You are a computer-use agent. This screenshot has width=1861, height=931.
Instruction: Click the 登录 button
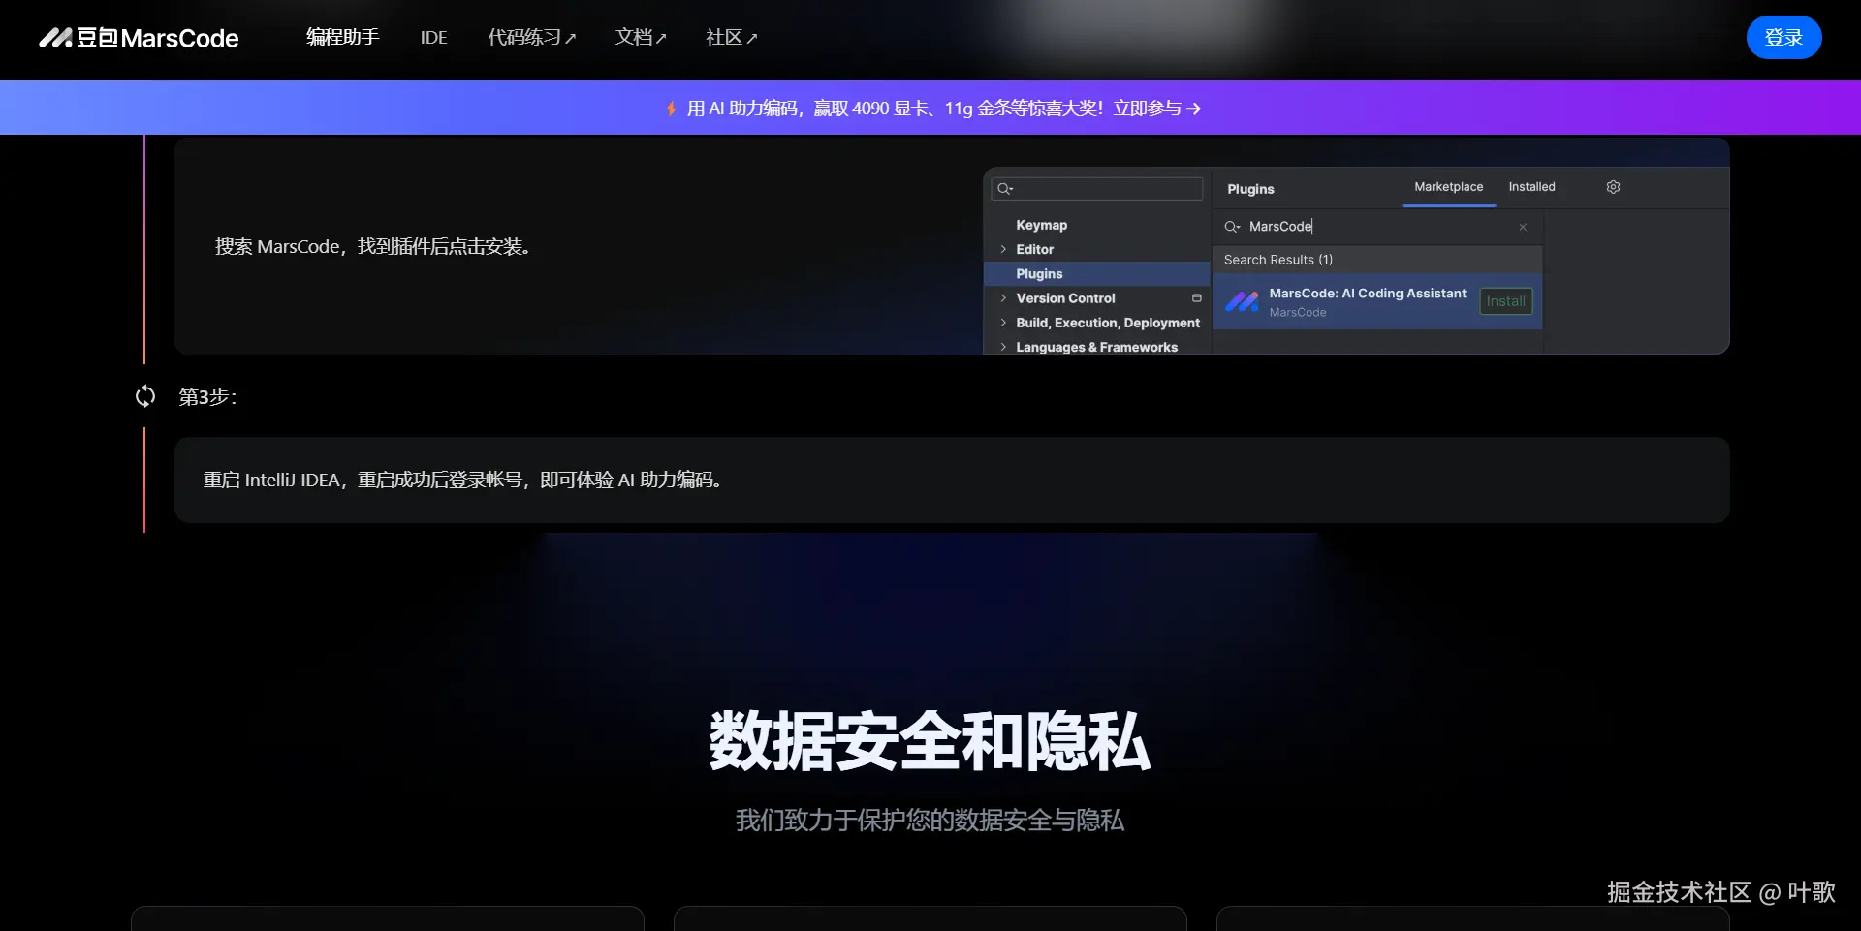click(x=1783, y=37)
